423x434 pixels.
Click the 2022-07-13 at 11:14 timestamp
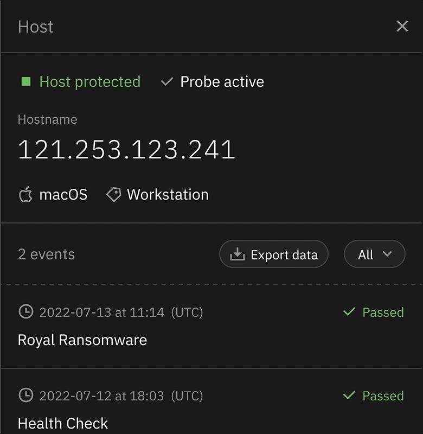[101, 312]
